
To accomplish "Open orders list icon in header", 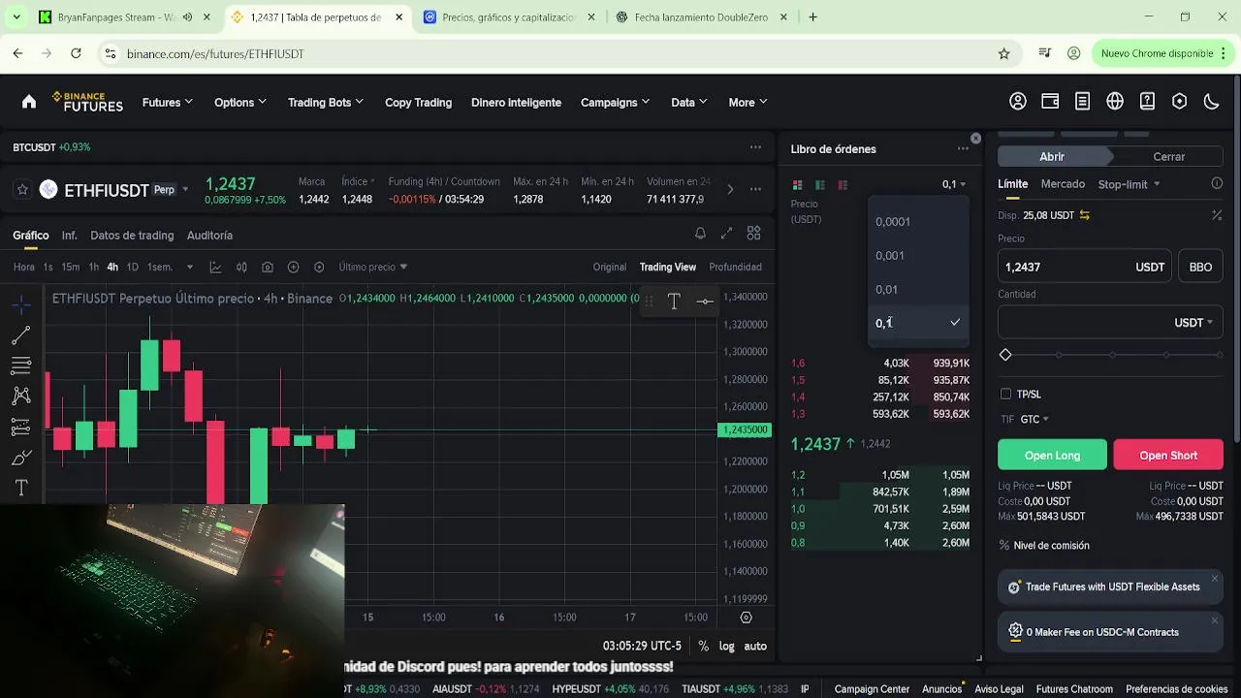I will pyautogui.click(x=1082, y=102).
